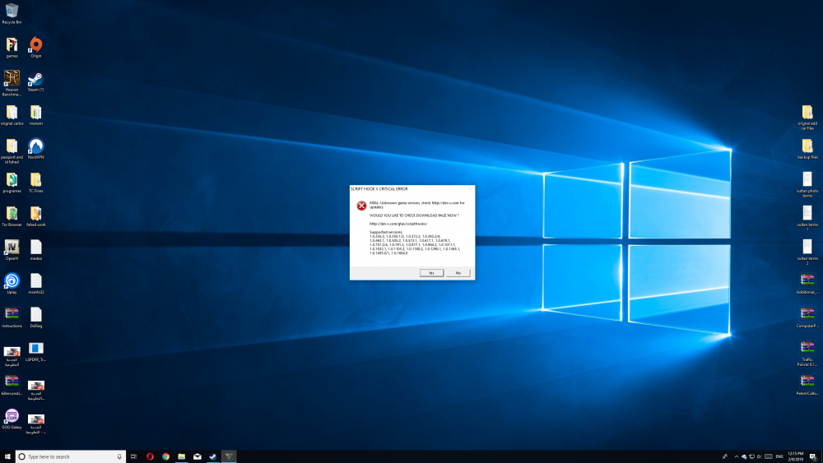This screenshot has width=823, height=463.
Task: Expand the hidden system tray icons
Action: [x=735, y=456]
